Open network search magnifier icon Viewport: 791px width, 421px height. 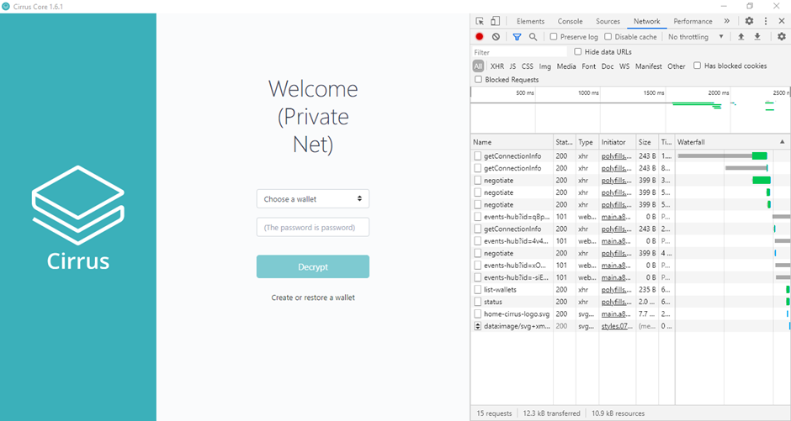533,37
